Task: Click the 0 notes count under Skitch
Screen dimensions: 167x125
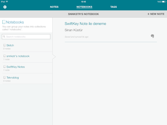Action: 7,49
